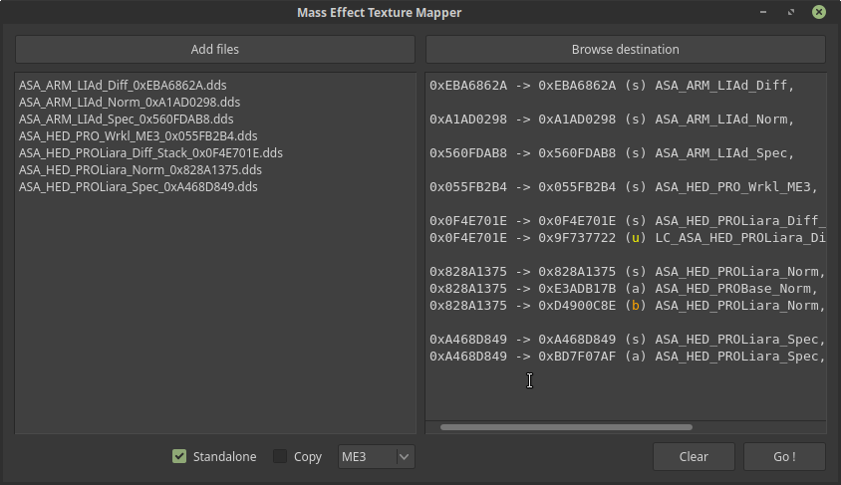Expand the ME3 combo box arrow

404,456
